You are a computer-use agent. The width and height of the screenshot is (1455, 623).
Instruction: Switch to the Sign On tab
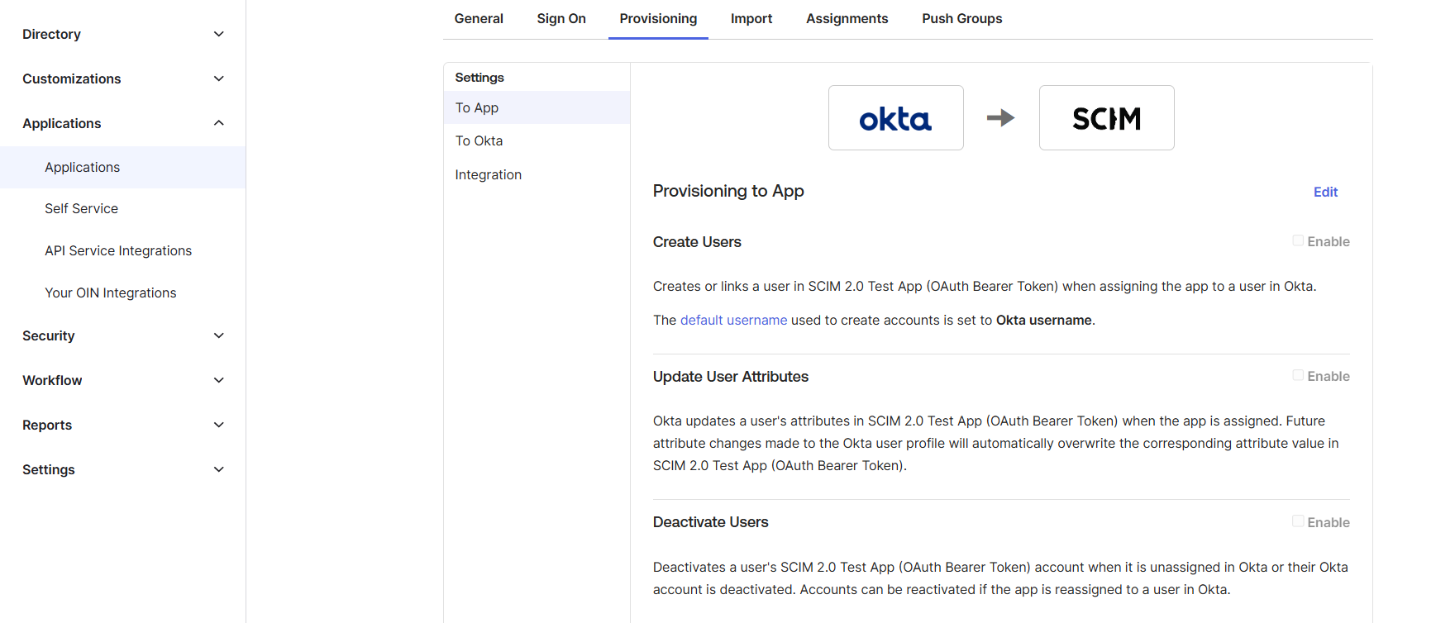coord(561,19)
